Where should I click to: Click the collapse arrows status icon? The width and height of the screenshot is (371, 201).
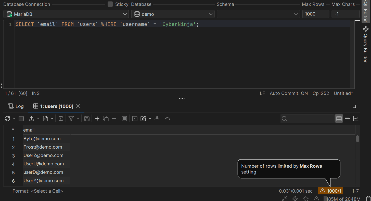(x=284, y=198)
